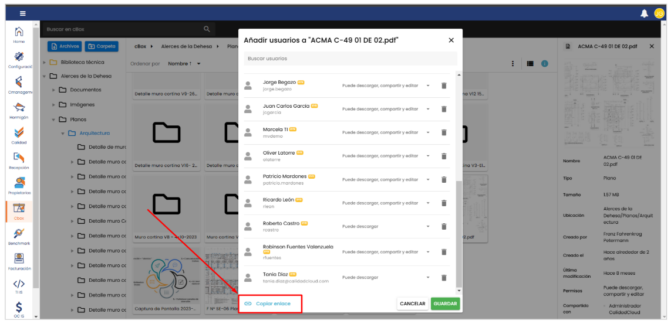
Task: Remove Roberto Castro with trash icon
Action: click(x=444, y=226)
